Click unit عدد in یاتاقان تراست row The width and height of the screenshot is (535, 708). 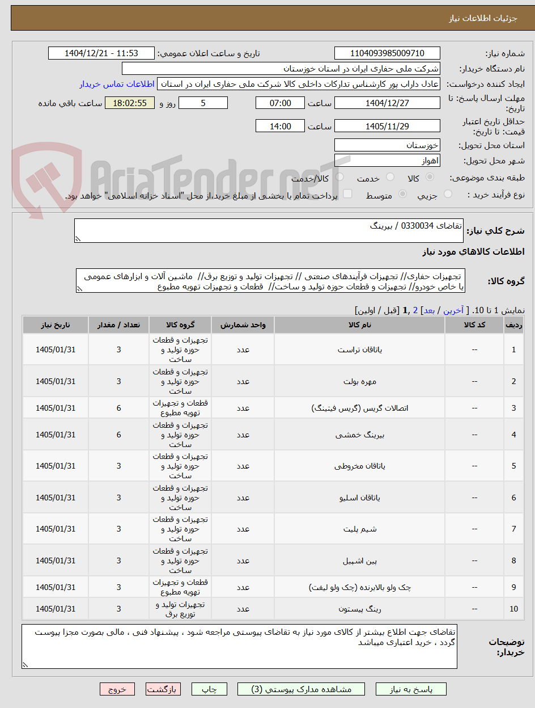tap(243, 349)
